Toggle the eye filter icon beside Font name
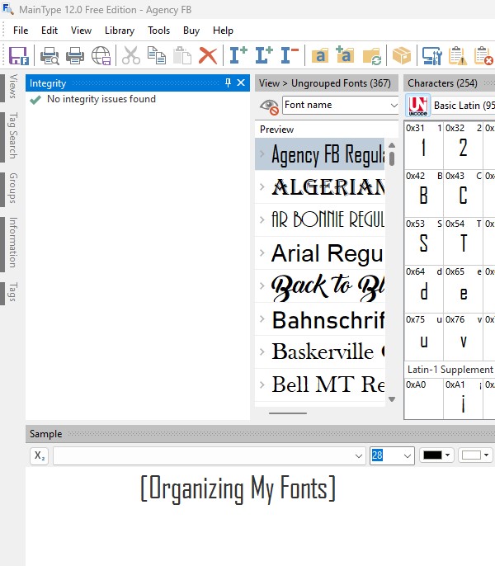 269,106
